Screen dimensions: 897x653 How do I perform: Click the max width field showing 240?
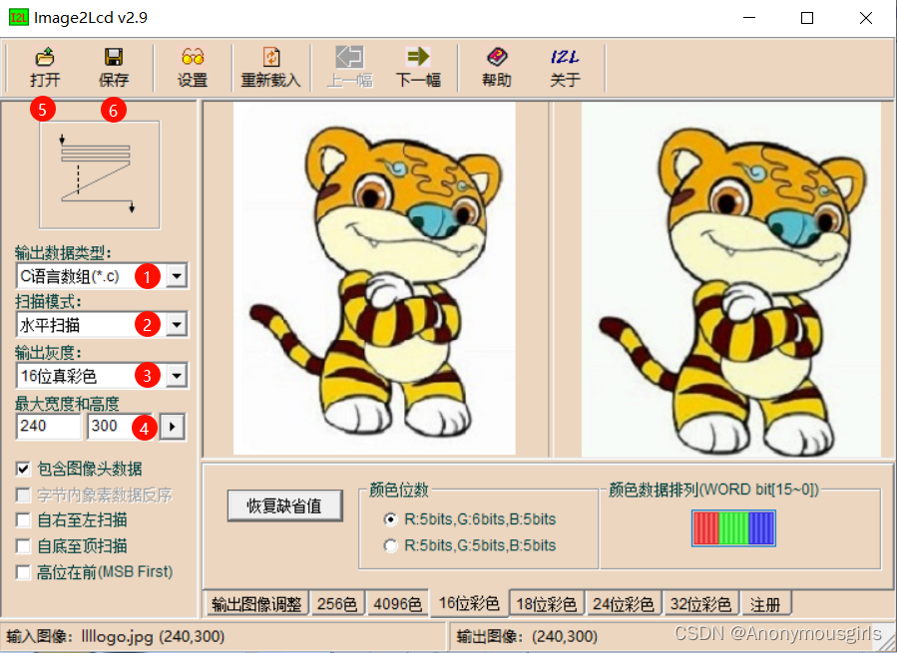click(x=49, y=426)
